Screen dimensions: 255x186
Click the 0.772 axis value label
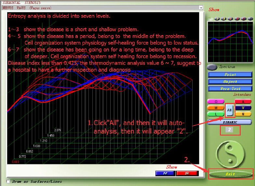click(x=22, y=156)
